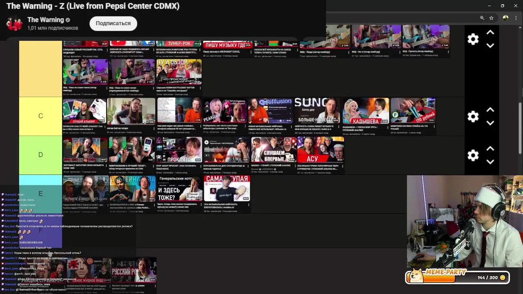Open the 'АСУ' streamers tracks thumbnail

pos(320,149)
